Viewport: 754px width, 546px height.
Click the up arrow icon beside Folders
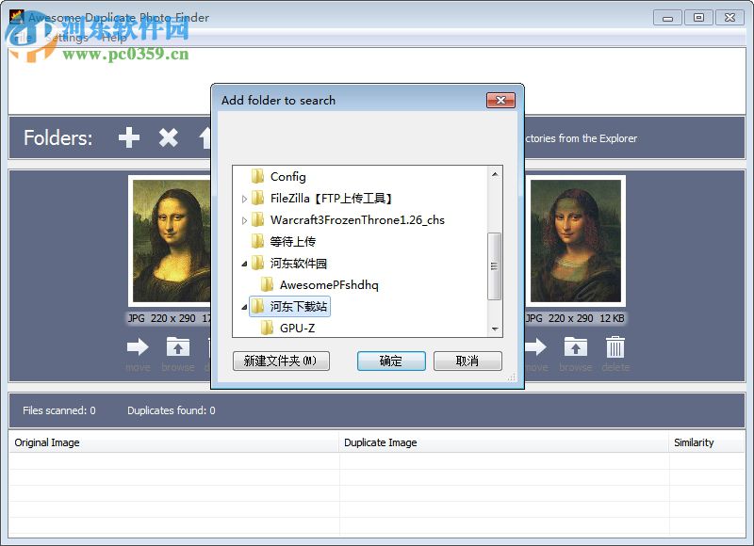(x=207, y=137)
